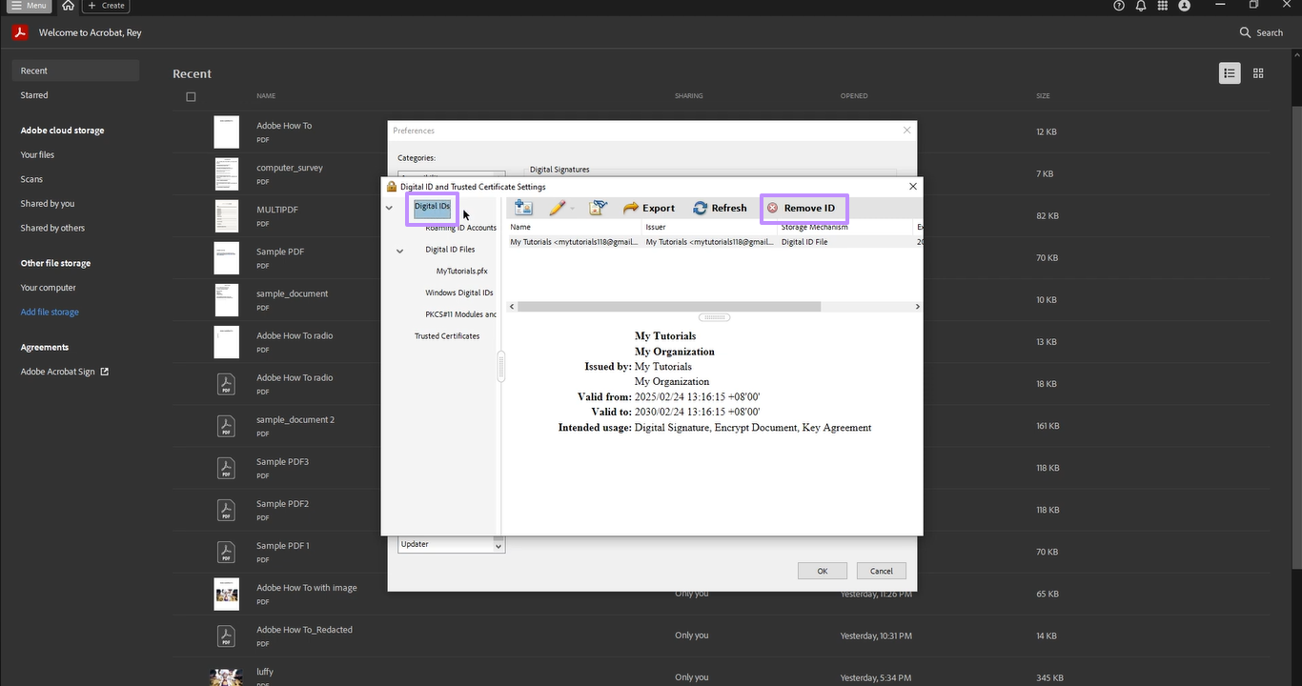Select Trusted Certificates in the tree
This screenshot has height=686, width=1302.
click(x=447, y=336)
